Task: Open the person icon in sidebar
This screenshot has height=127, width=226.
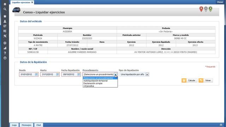Action: coord(5,21)
